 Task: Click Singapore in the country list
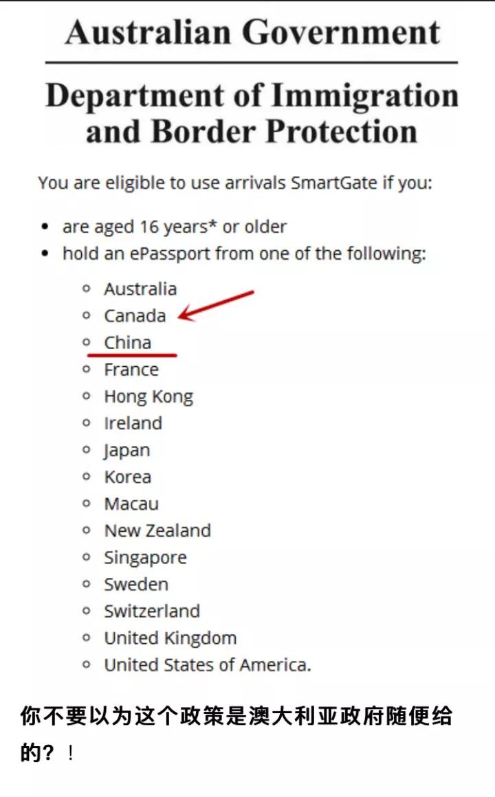(x=145, y=557)
